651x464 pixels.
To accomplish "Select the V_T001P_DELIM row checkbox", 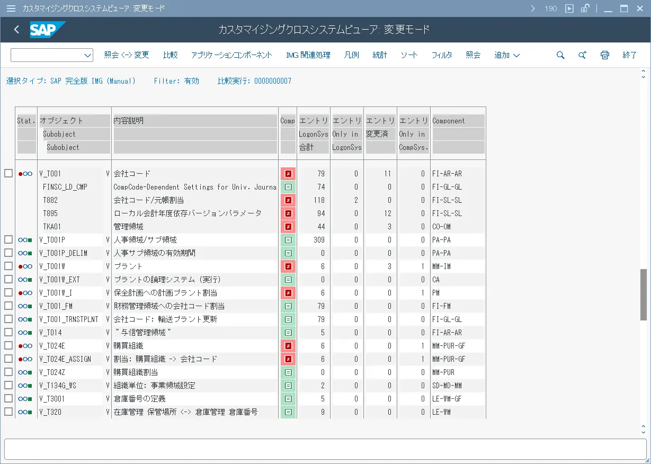I will click(x=8, y=253).
